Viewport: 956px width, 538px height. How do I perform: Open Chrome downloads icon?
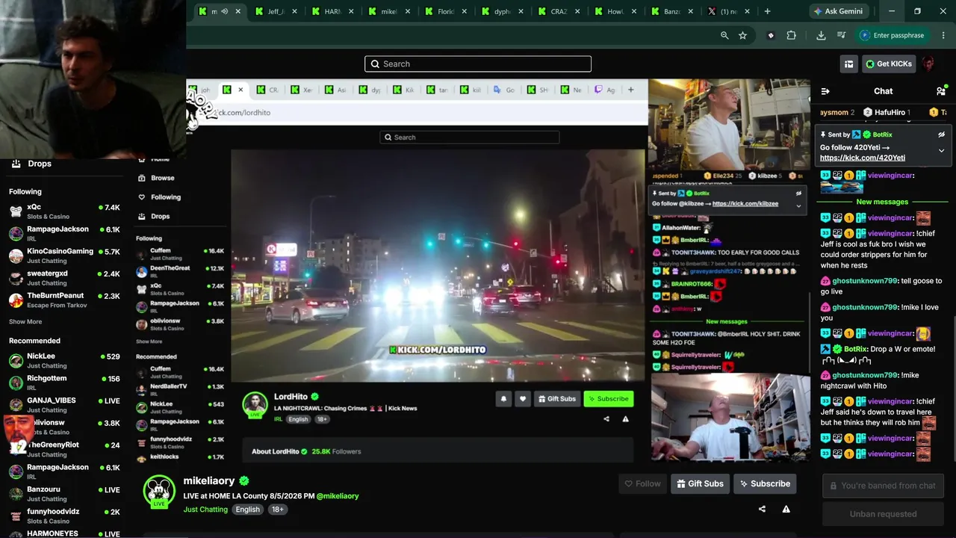(x=821, y=35)
